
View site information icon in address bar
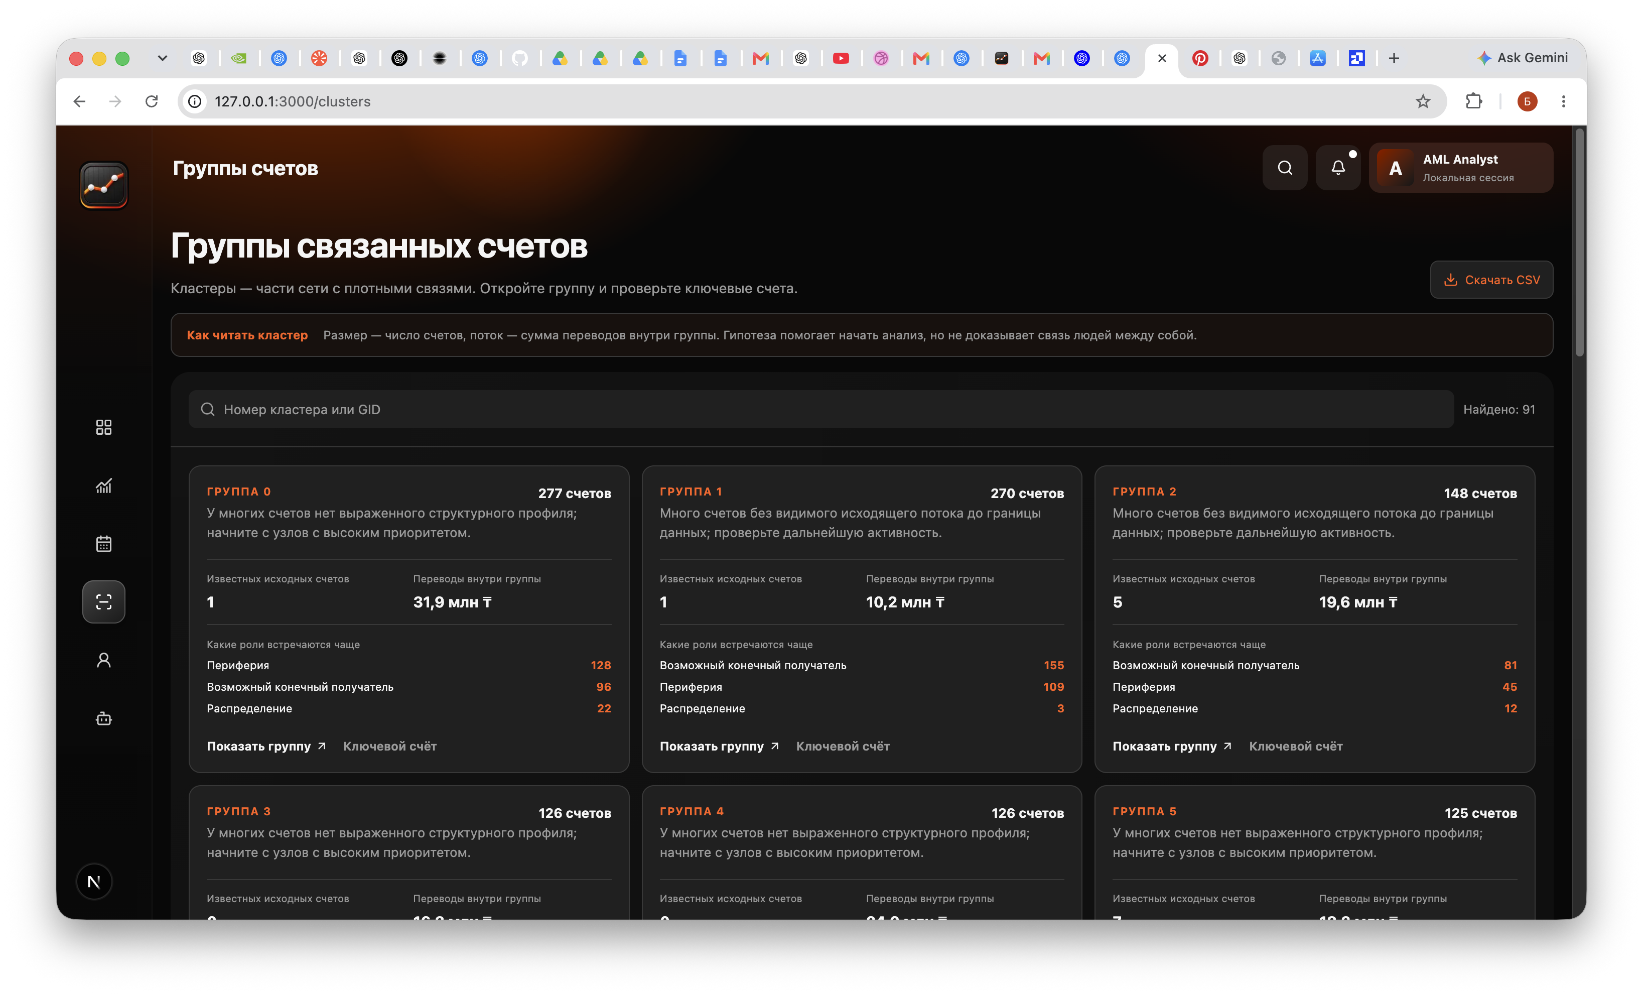(195, 101)
